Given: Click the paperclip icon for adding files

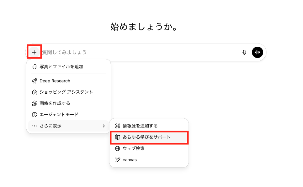Looking at the screenshot, I should click(x=35, y=67).
